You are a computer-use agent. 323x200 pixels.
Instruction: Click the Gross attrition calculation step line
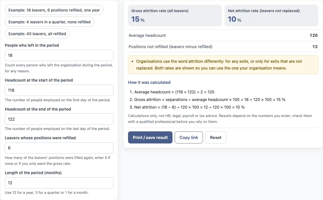(x=207, y=100)
